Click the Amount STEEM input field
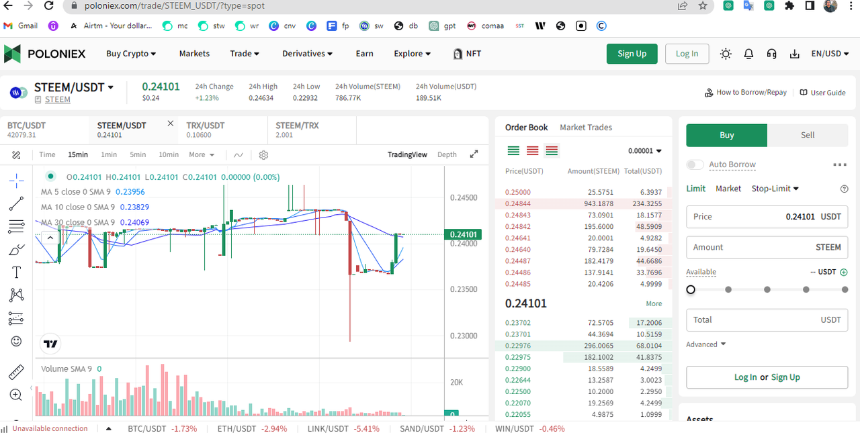Screen dimensions: 860x435 (767, 247)
